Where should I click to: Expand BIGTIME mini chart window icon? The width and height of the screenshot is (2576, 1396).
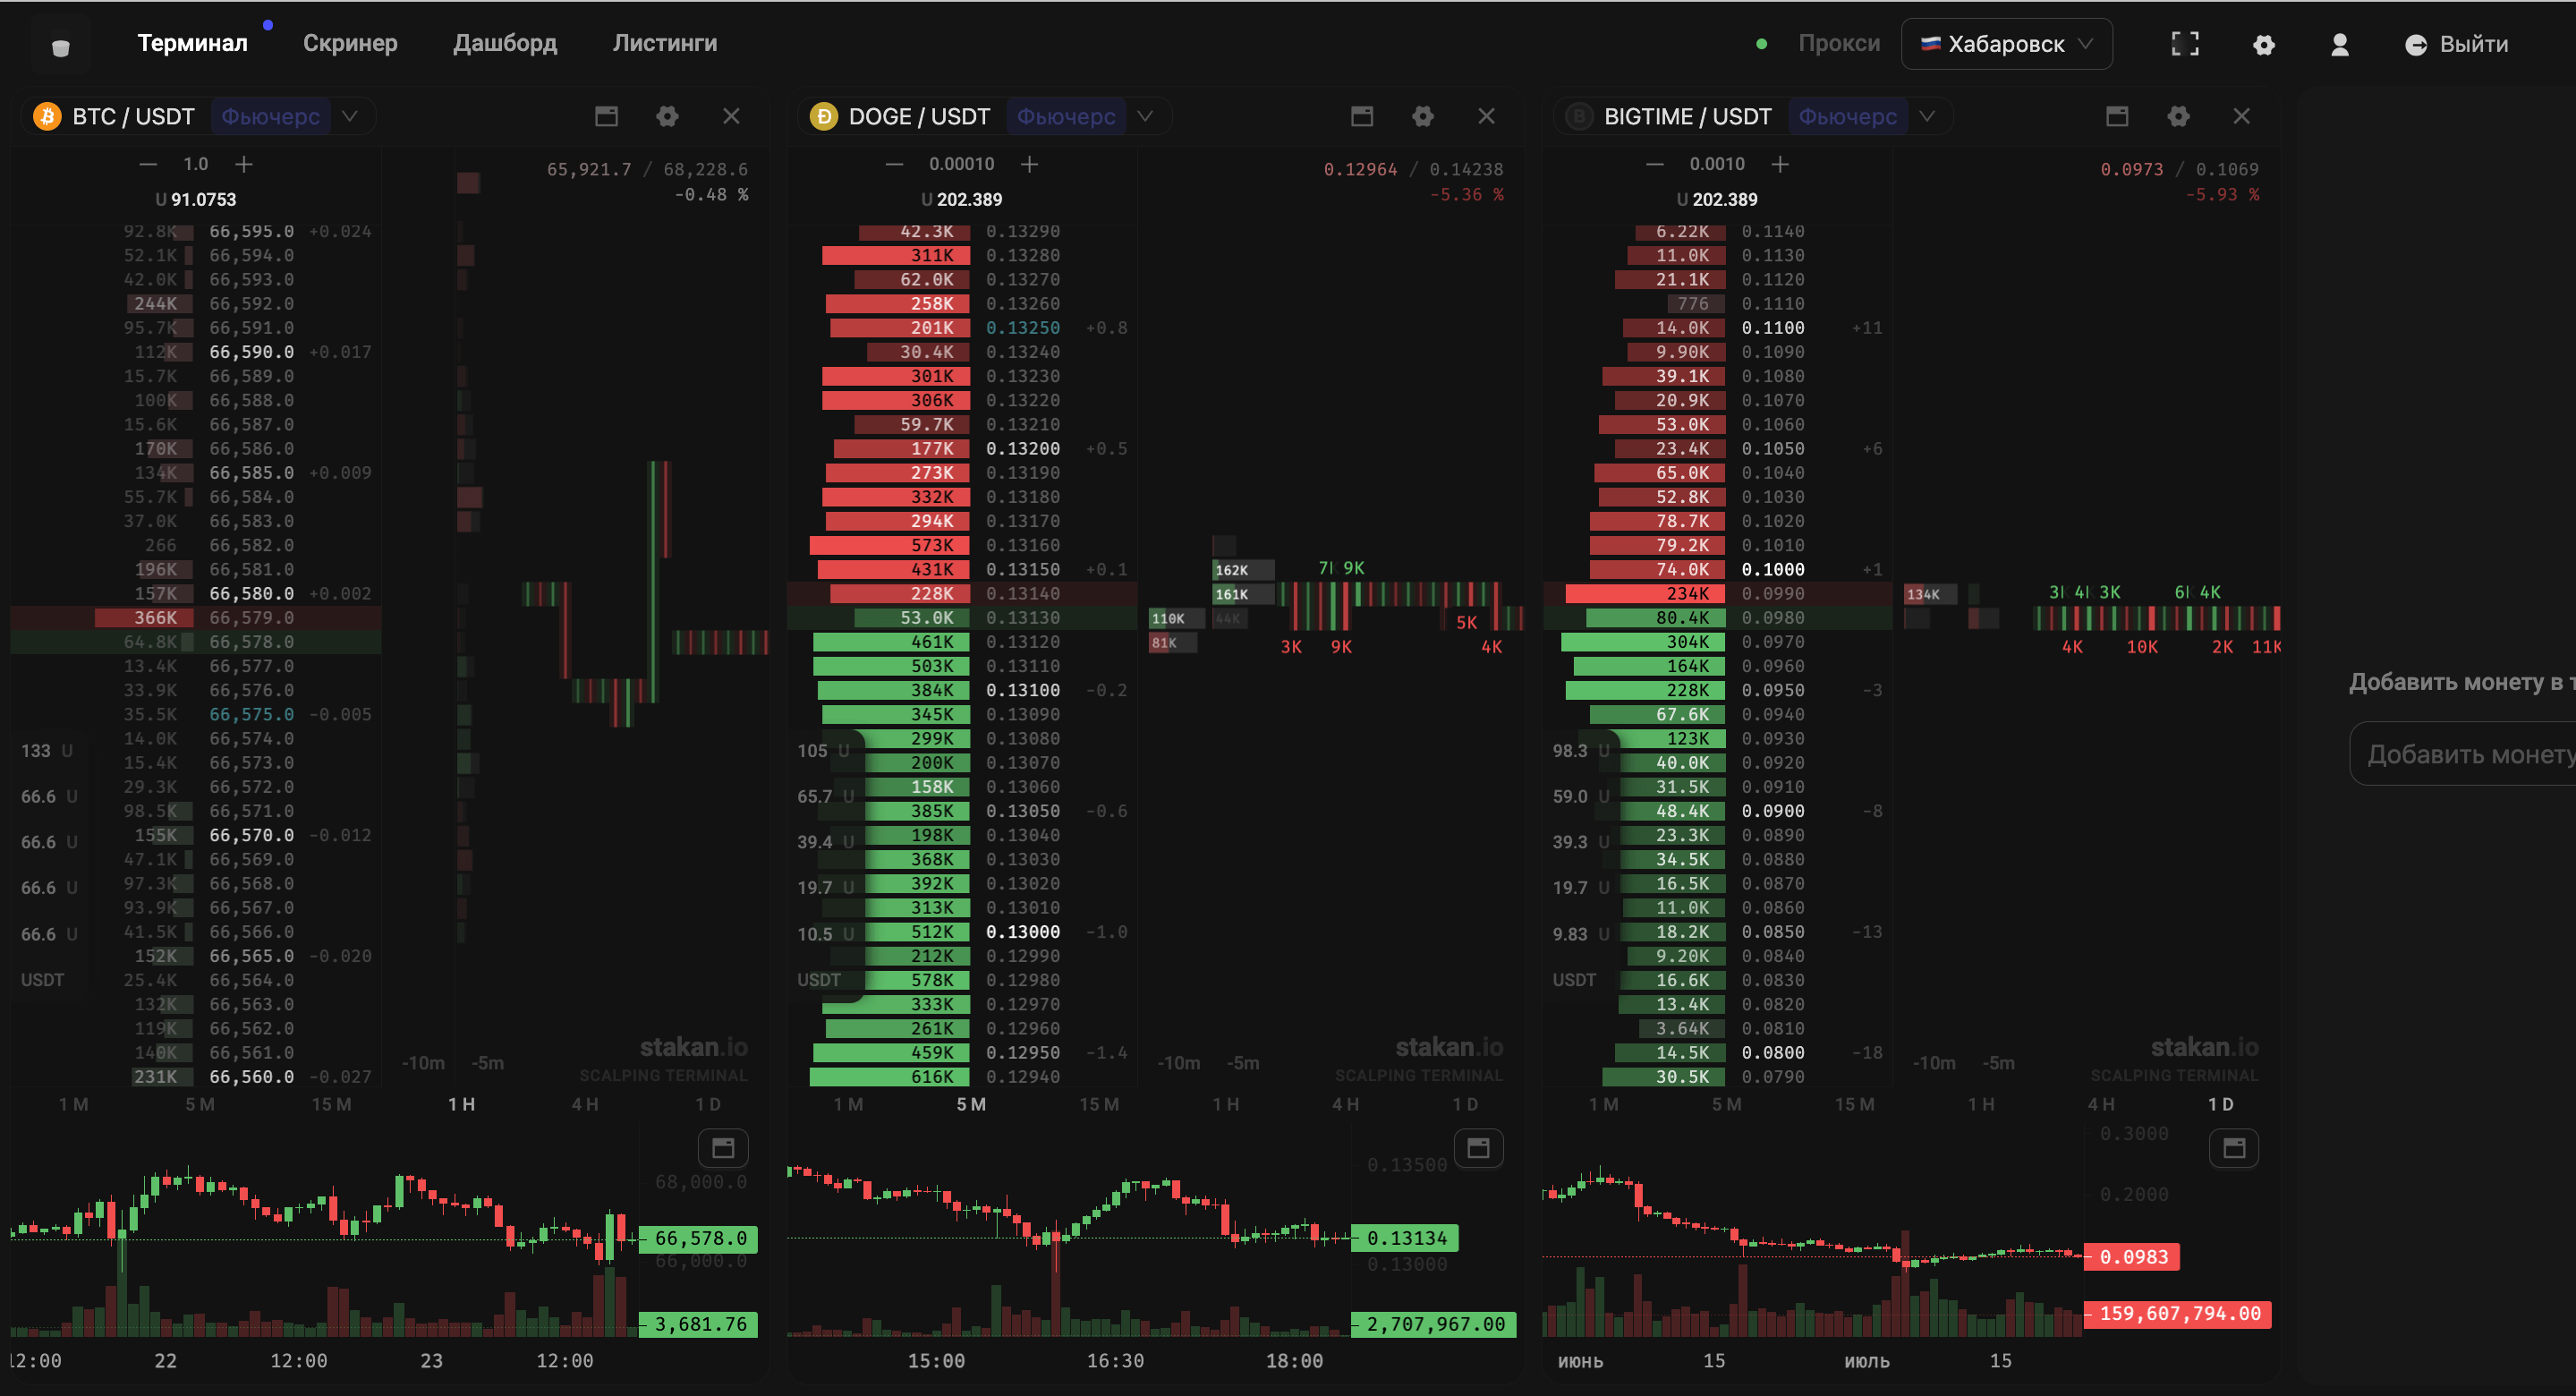point(2234,1148)
